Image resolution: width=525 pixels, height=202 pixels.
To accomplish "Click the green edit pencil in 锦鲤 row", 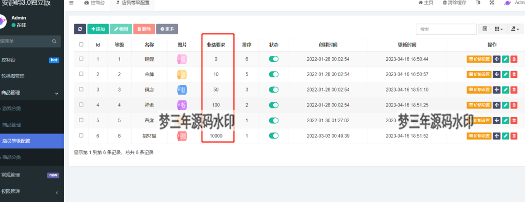I will [x=506, y=59].
